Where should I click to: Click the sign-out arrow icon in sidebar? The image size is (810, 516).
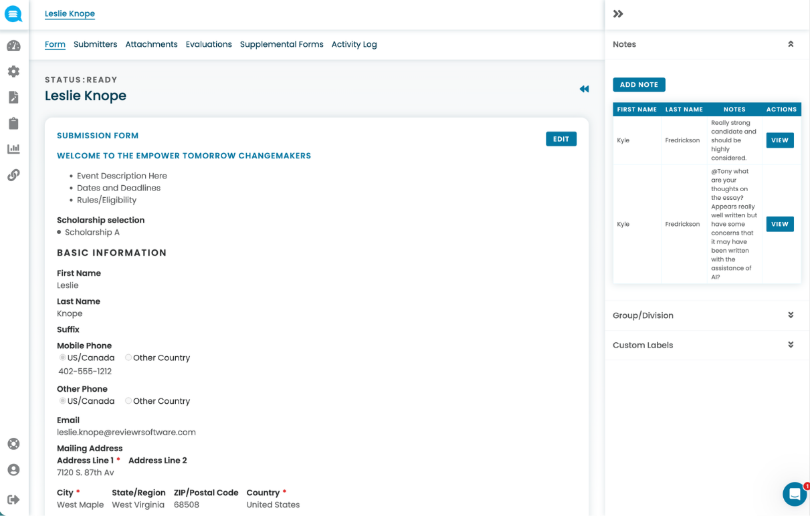pos(13,499)
